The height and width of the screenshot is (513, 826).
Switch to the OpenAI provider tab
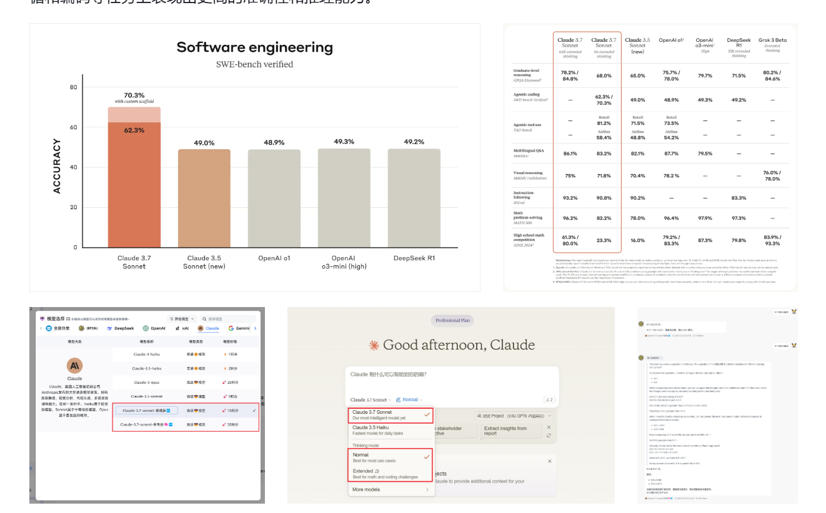click(x=154, y=328)
